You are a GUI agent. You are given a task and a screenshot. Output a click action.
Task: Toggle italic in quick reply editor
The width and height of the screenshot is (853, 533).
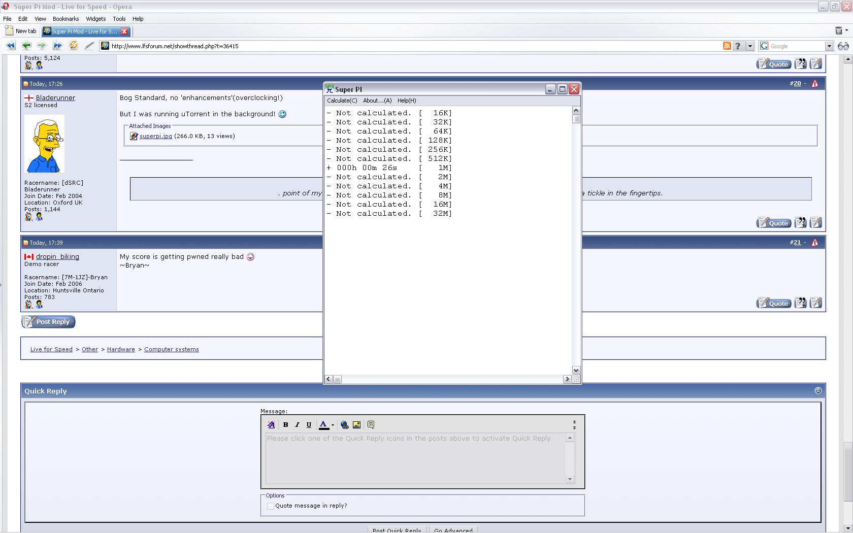(x=297, y=425)
